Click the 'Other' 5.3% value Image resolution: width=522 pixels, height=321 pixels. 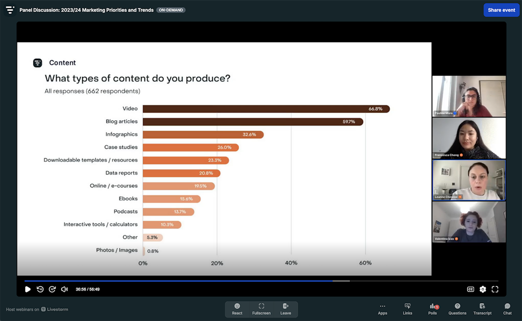(152, 237)
